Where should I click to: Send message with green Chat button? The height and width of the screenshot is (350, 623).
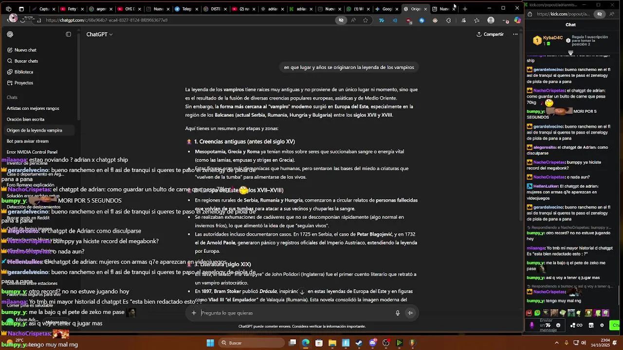(615, 325)
